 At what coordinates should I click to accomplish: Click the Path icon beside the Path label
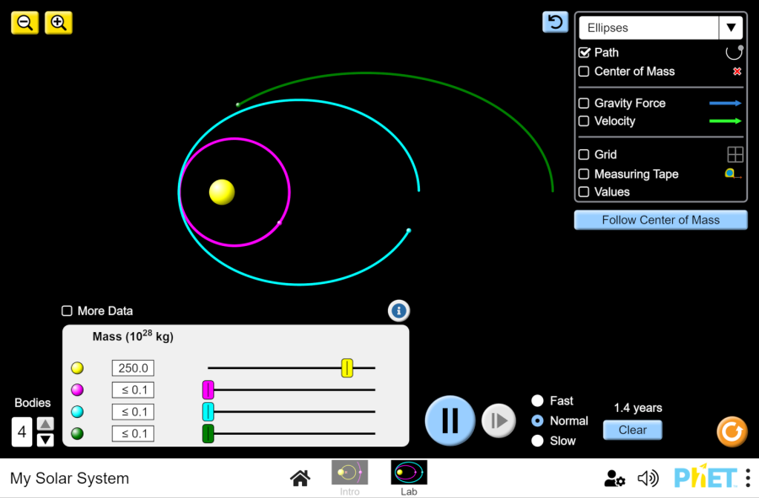[735, 52]
